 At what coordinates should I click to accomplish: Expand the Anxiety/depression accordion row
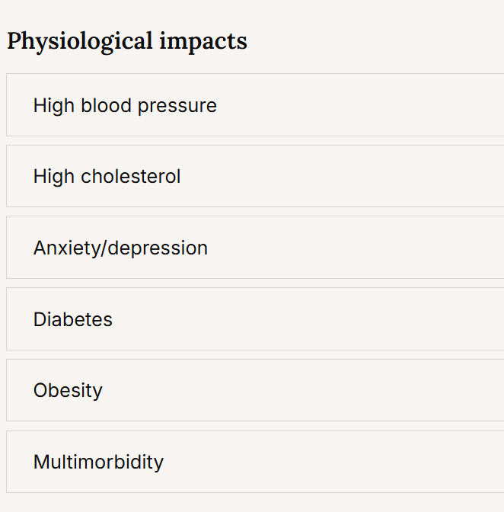[x=255, y=248]
